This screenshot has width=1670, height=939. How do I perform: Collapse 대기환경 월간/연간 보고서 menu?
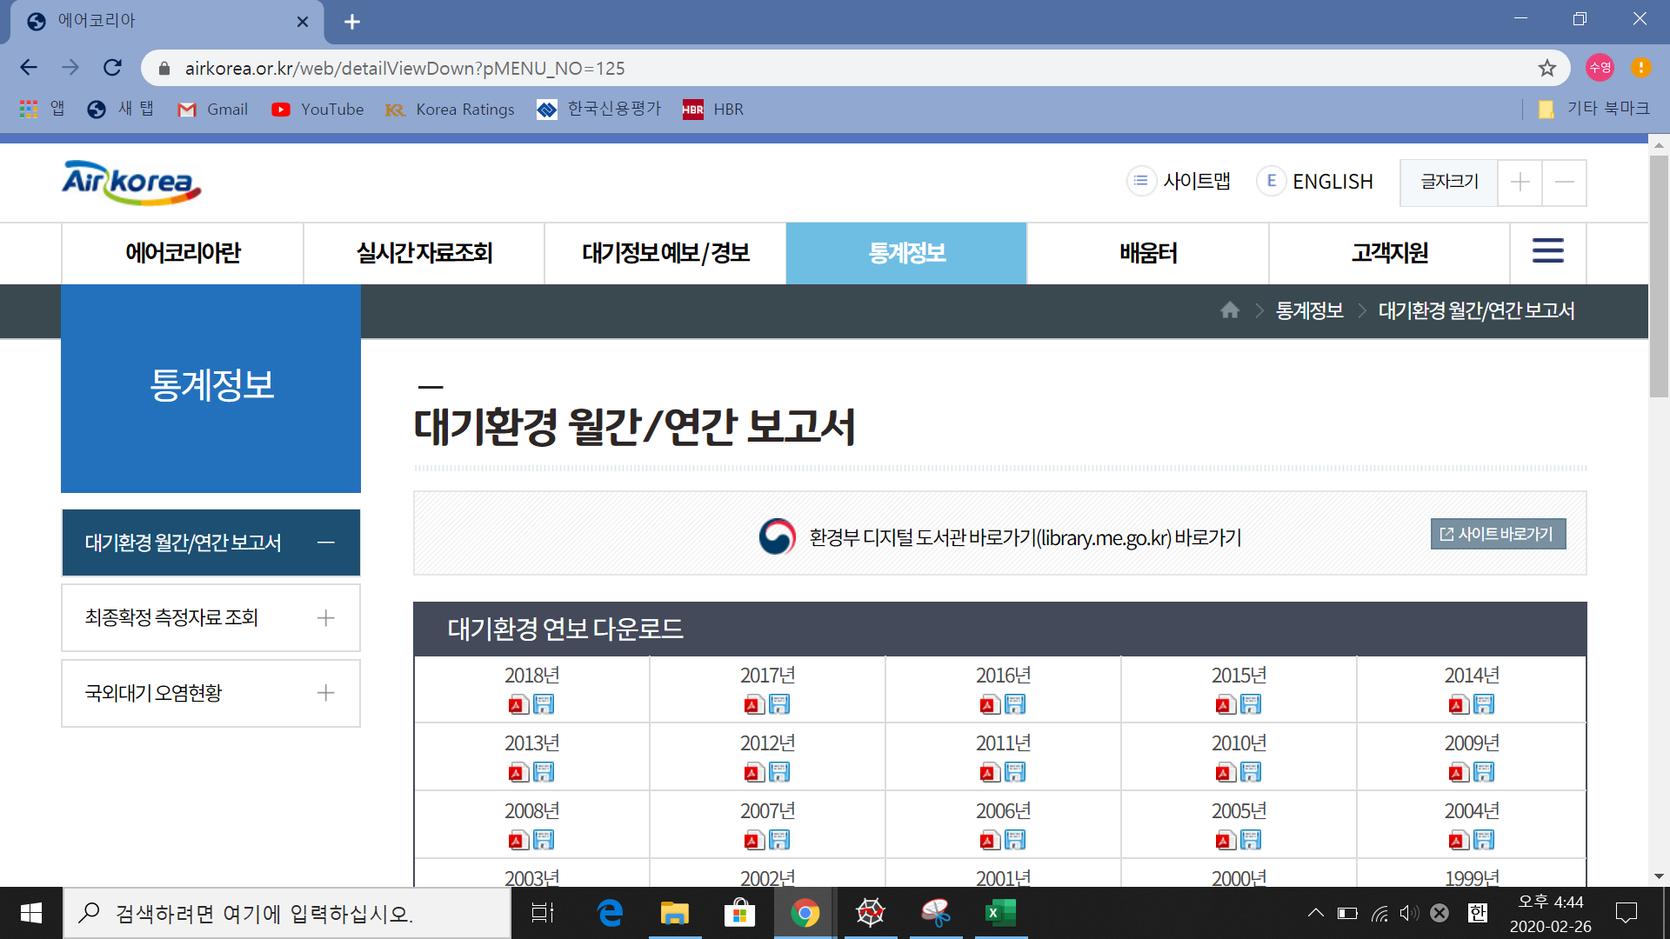[325, 543]
